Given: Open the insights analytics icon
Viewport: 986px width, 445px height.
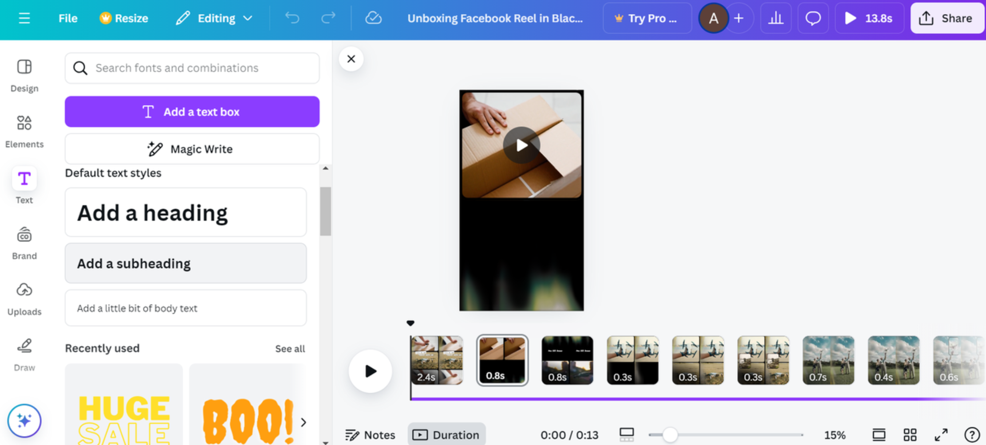Looking at the screenshot, I should pyautogui.click(x=776, y=18).
